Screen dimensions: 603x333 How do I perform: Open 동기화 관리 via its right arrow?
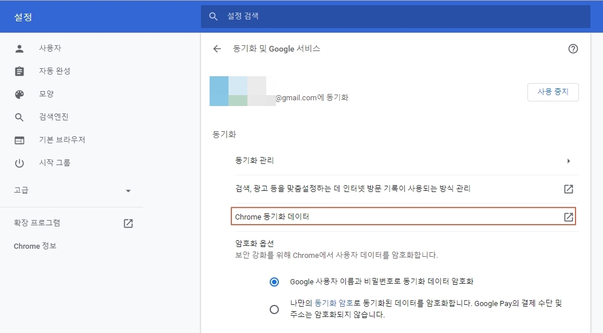(569, 161)
